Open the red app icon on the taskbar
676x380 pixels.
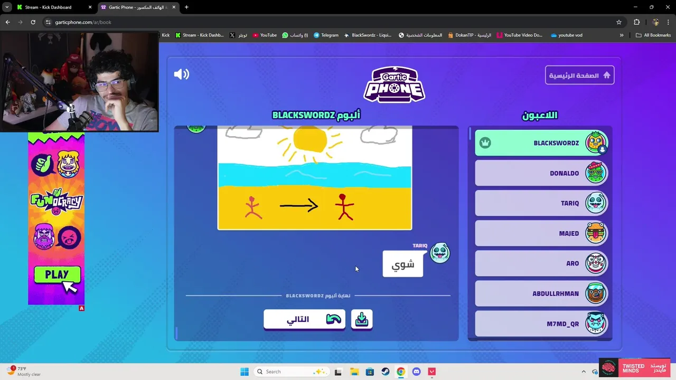432,372
